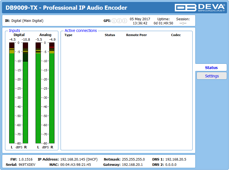Click the Analog right peak value -4.9

(52, 39)
